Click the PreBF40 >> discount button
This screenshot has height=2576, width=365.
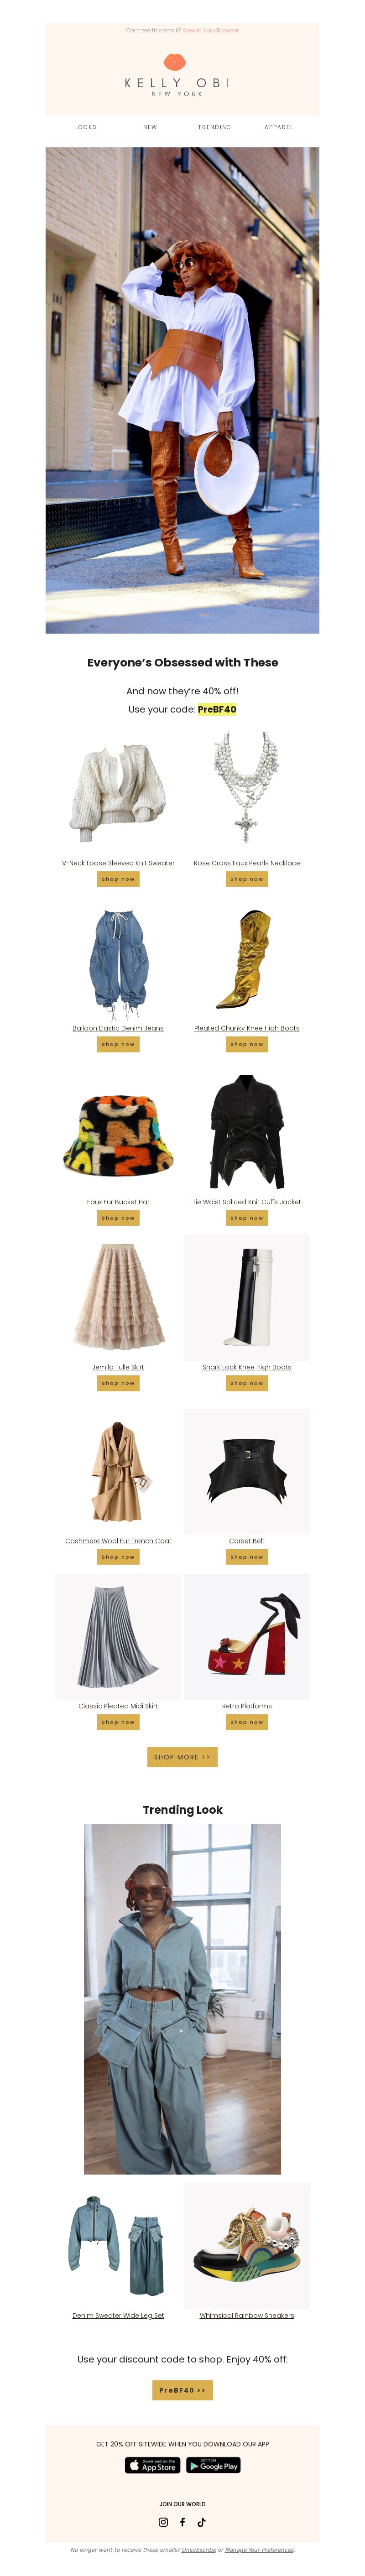click(182, 2389)
